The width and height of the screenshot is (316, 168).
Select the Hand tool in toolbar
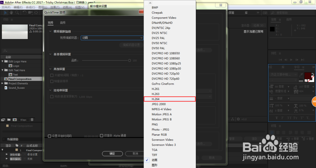11,13
